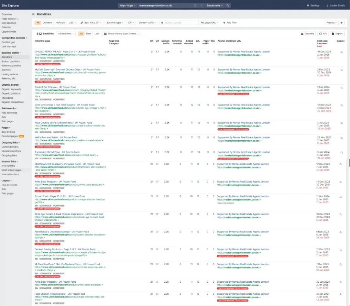Sort by the Domain traffic column

(x=165, y=42)
